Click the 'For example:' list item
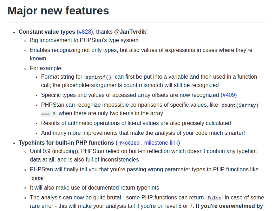The height and width of the screenshot is (211, 275). tap(46, 68)
